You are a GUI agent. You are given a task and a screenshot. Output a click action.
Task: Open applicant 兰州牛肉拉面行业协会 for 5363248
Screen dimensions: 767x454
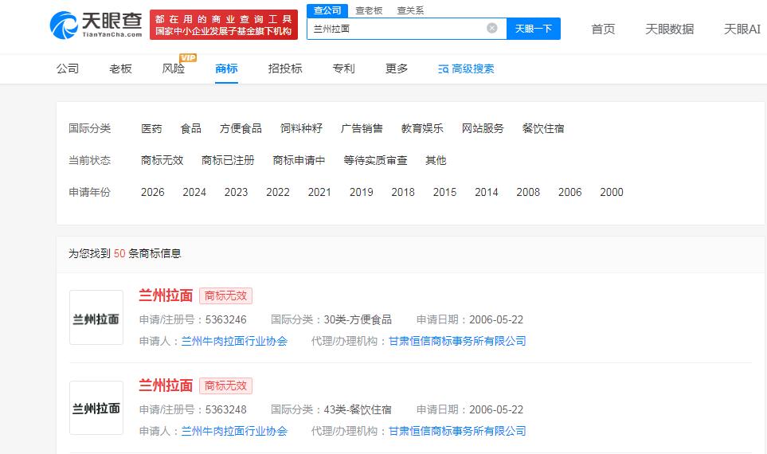coord(234,432)
